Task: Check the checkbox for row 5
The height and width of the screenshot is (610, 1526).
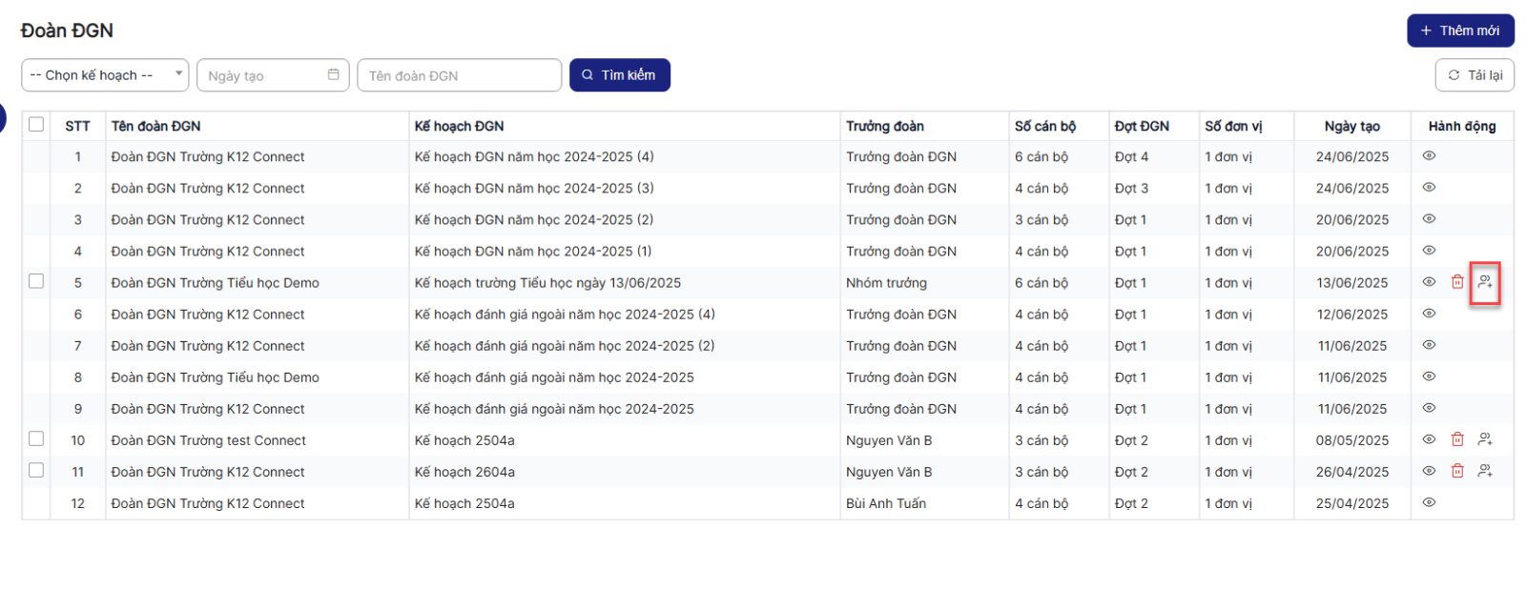Action: click(36, 281)
